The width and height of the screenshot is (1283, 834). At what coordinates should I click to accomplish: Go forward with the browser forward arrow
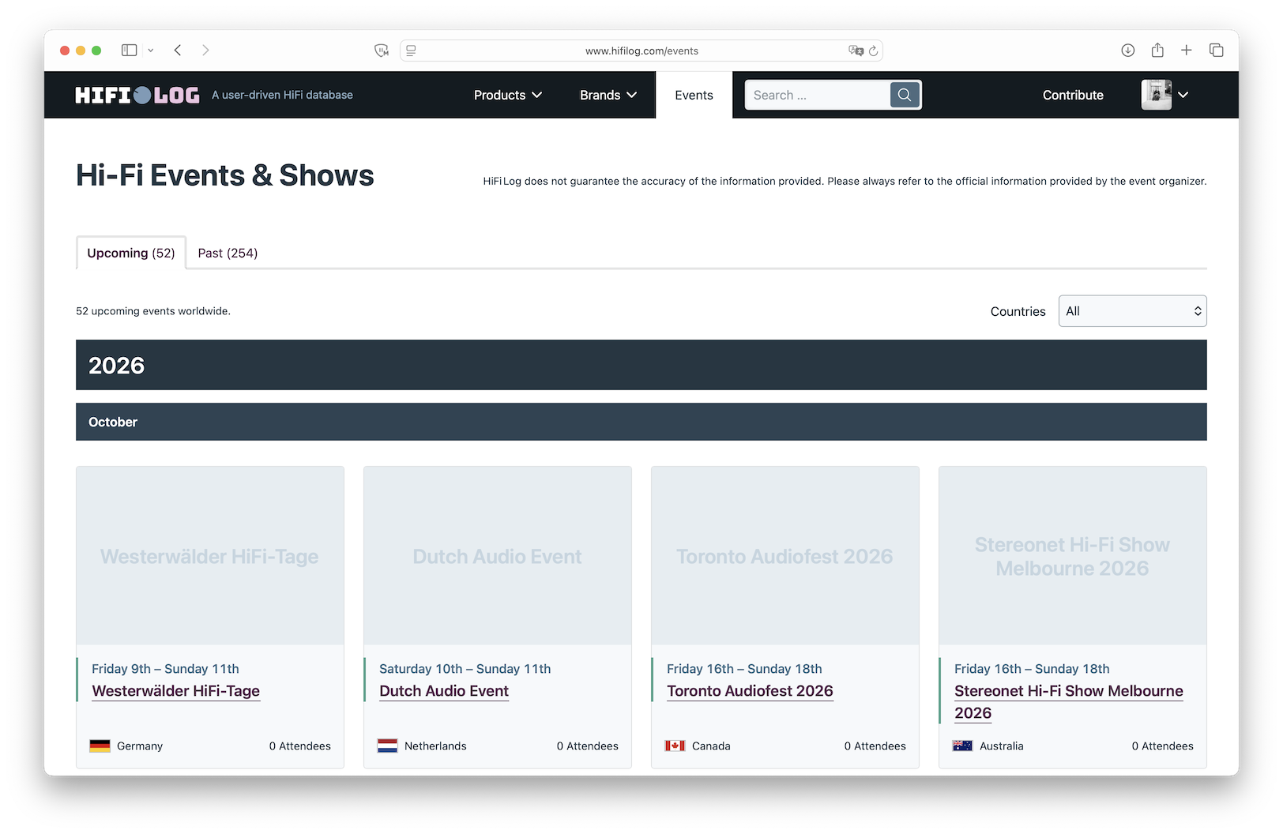click(205, 51)
